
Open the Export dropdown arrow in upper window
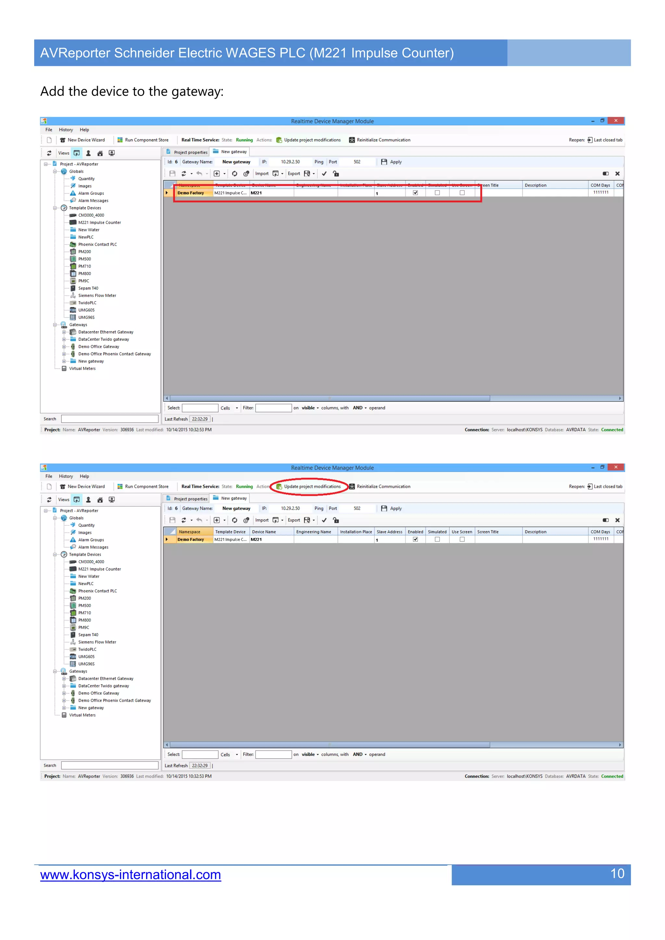click(x=314, y=174)
